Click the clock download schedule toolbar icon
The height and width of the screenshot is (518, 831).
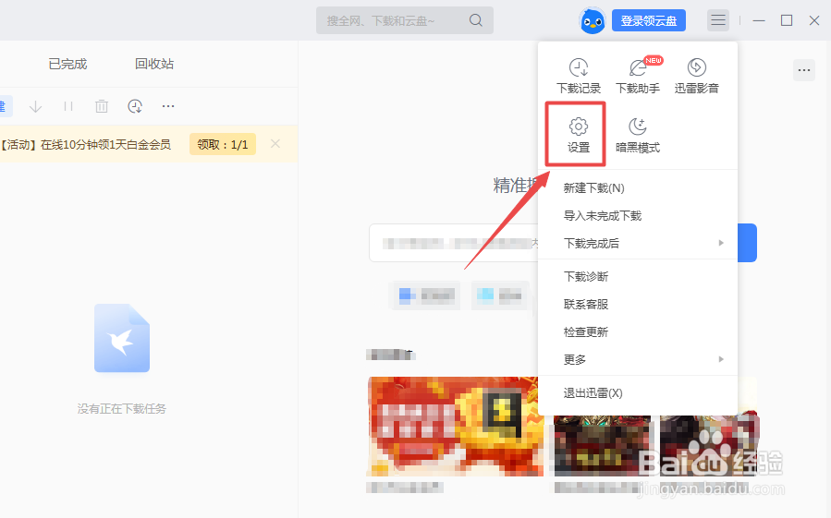tap(135, 106)
